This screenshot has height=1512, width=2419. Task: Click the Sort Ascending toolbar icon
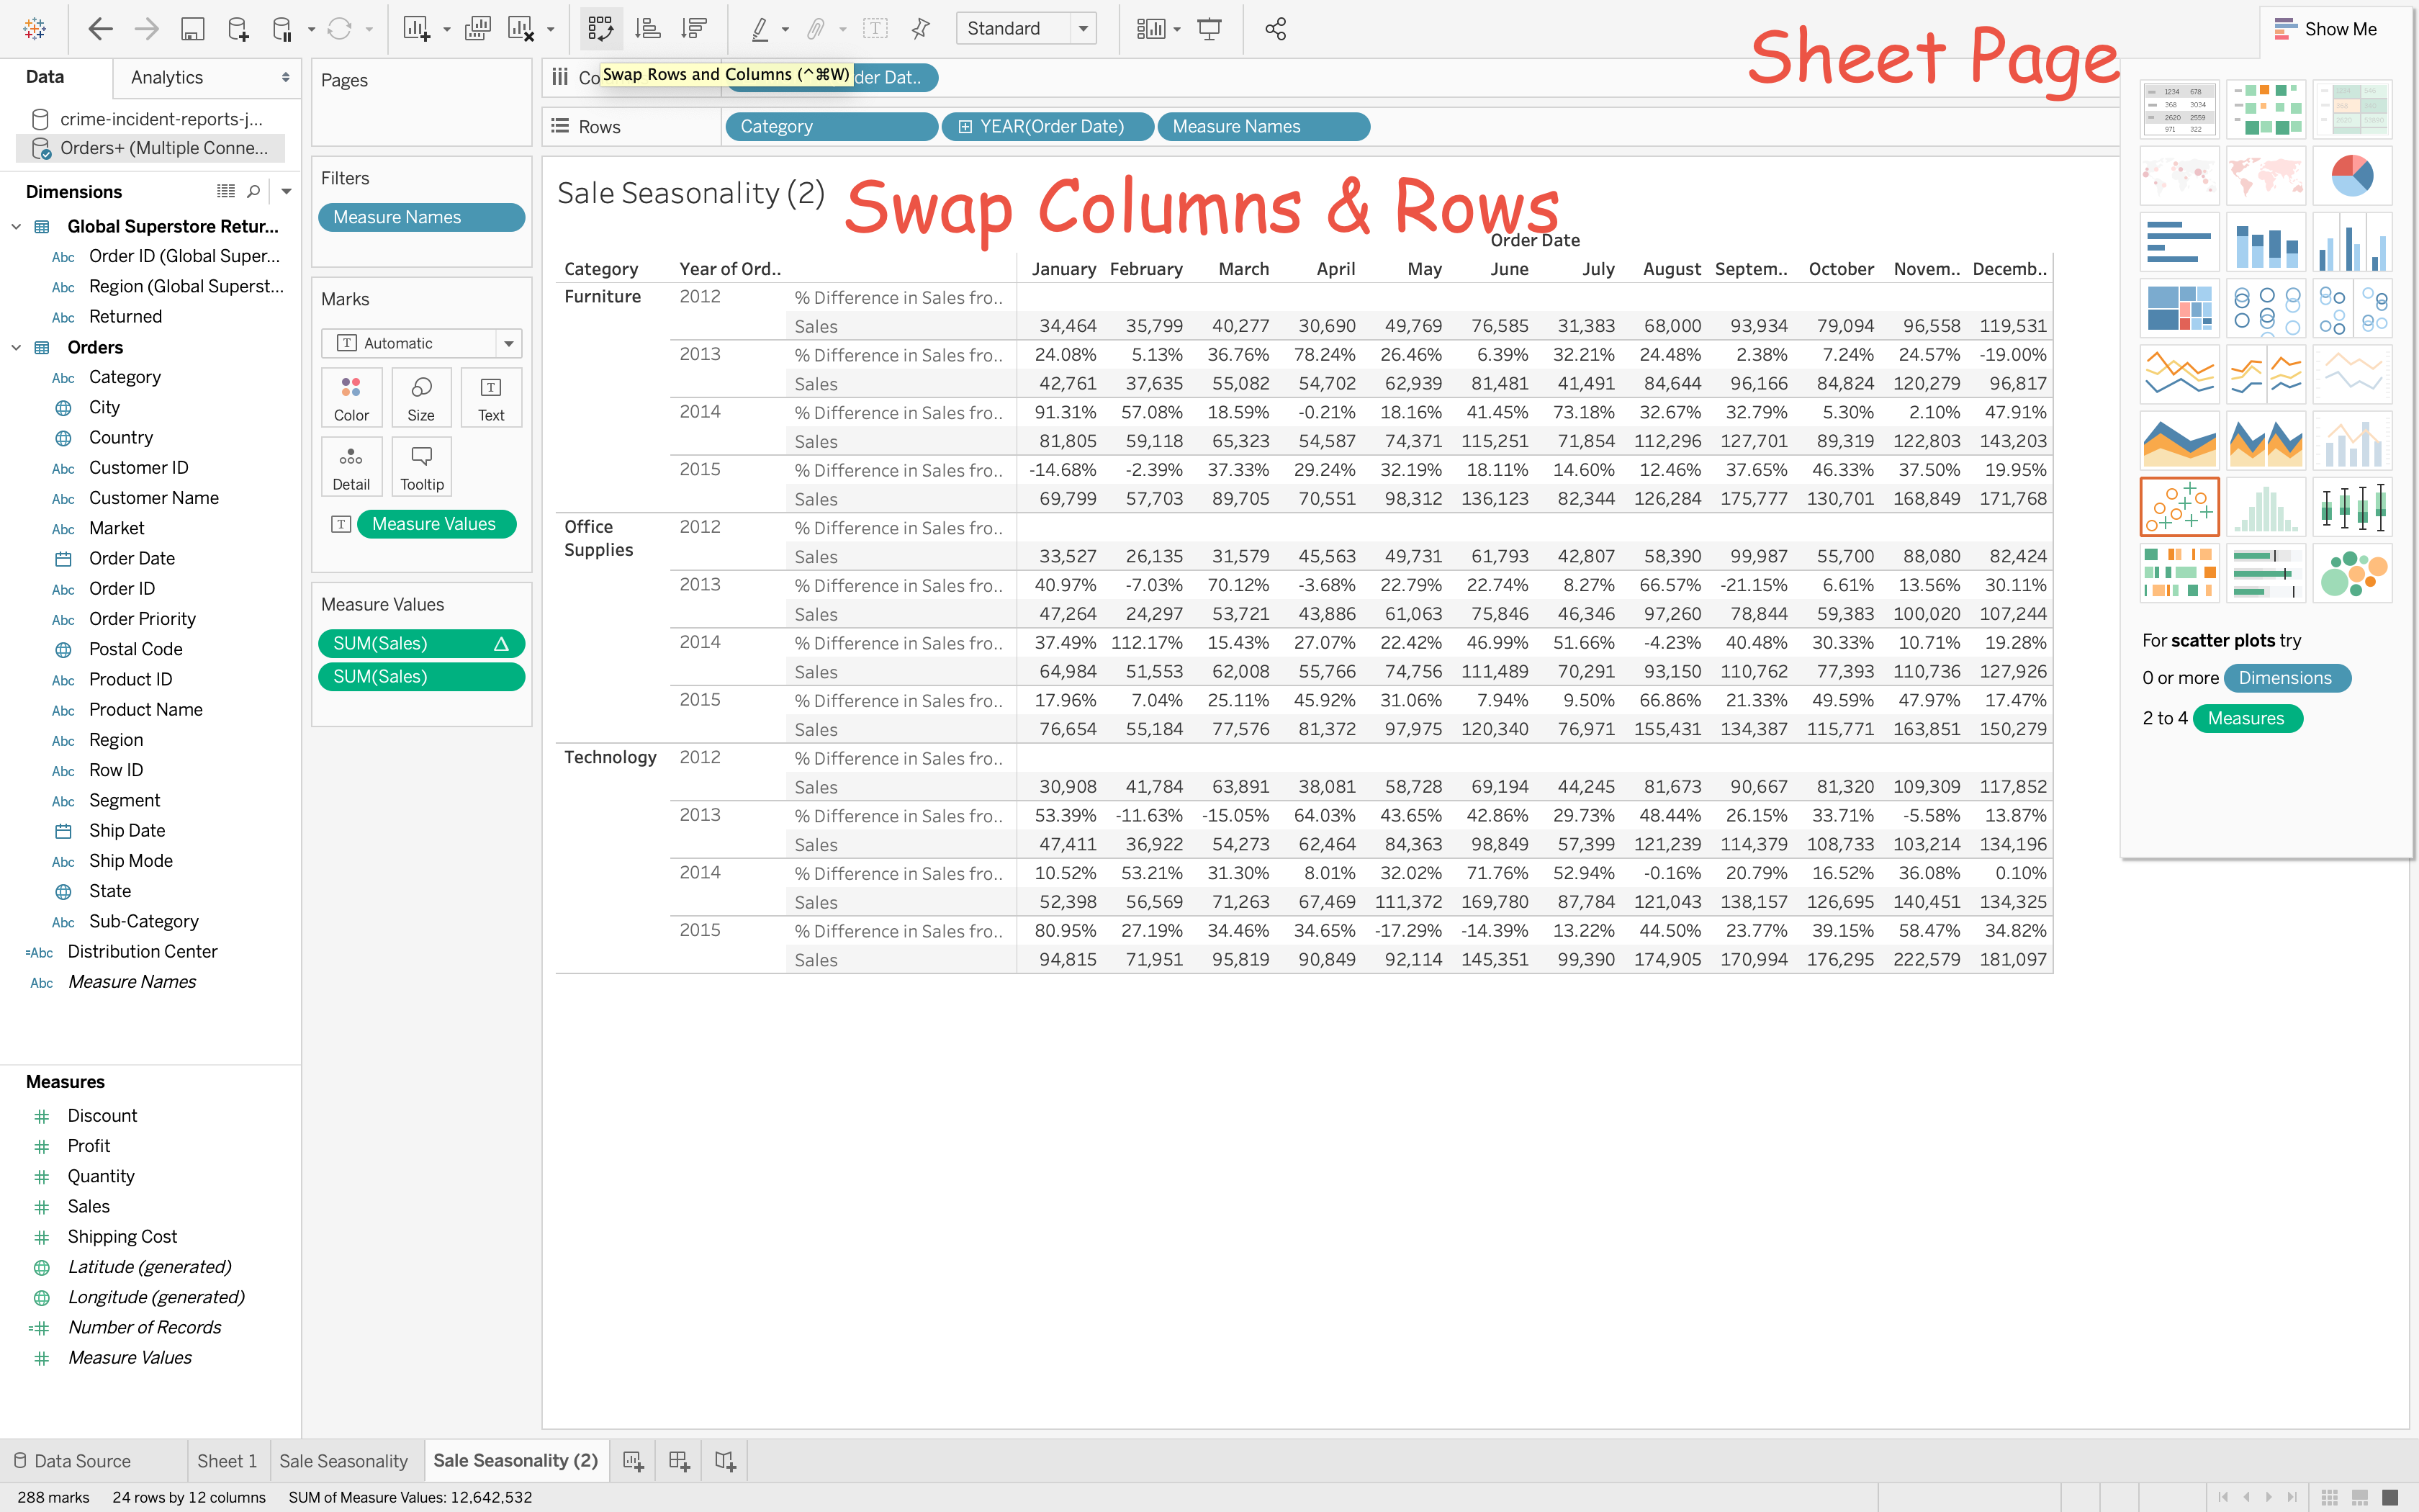pyautogui.click(x=648, y=29)
